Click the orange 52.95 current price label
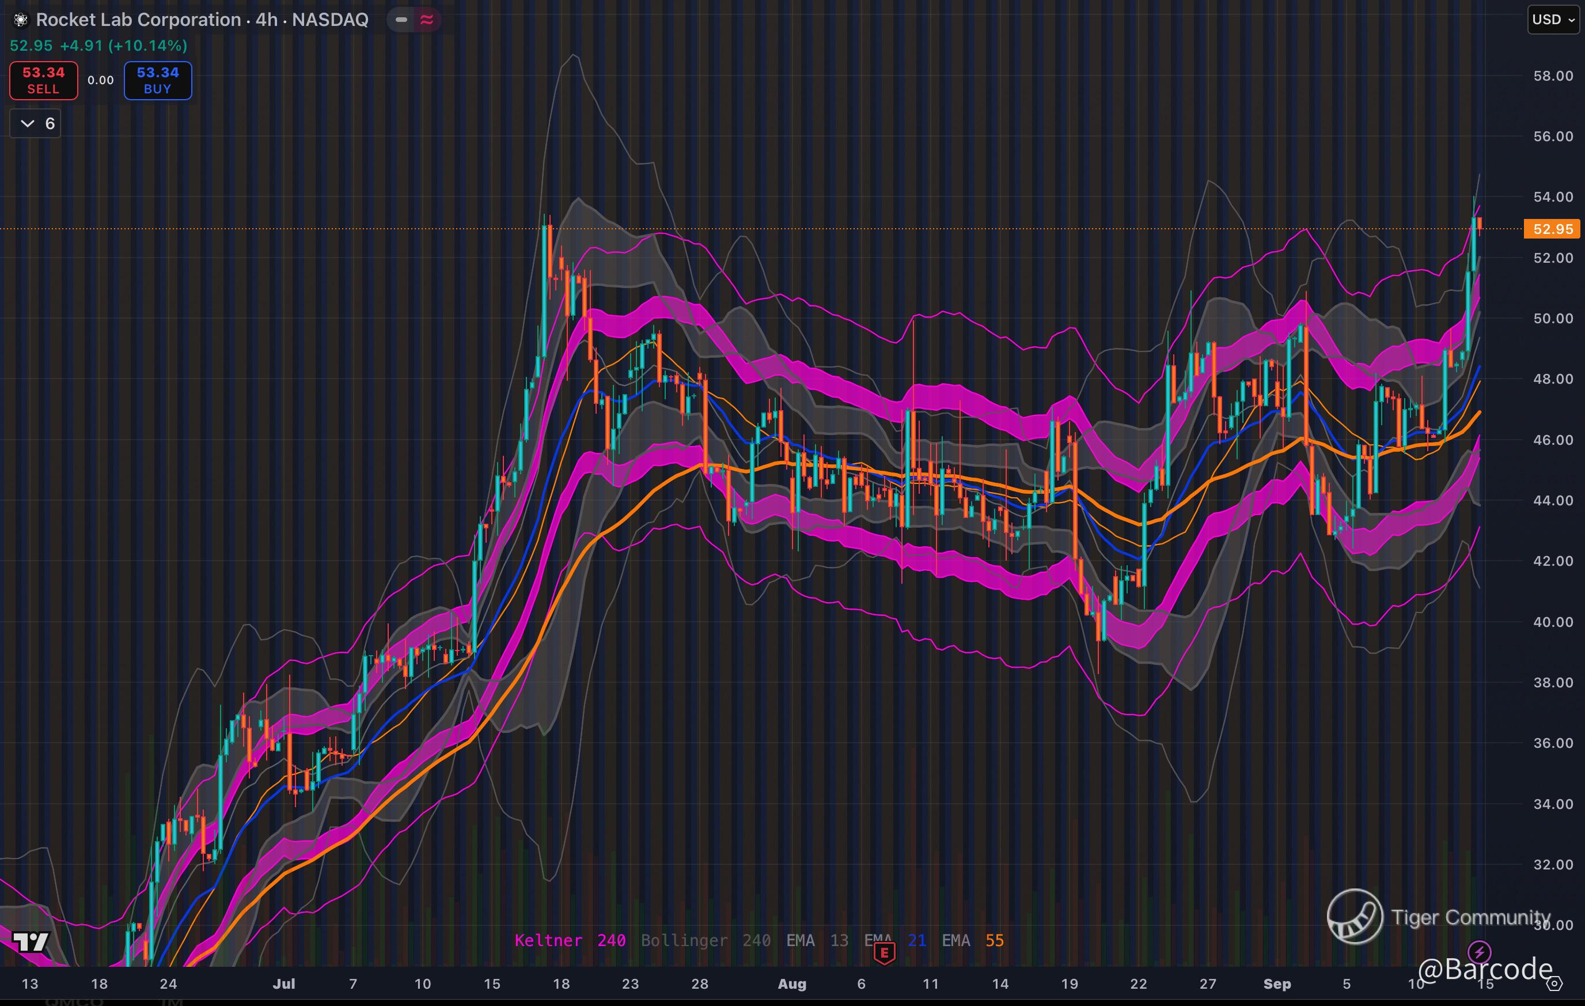Image resolution: width=1585 pixels, height=1006 pixels. pyautogui.click(x=1552, y=229)
